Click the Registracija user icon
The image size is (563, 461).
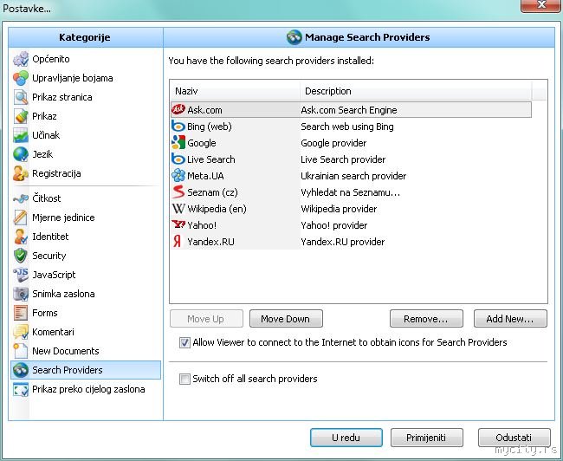[x=21, y=173]
